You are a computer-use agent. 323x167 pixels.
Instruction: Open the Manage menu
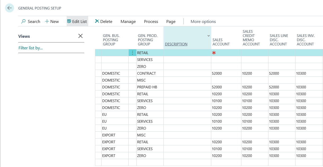pyautogui.click(x=128, y=21)
